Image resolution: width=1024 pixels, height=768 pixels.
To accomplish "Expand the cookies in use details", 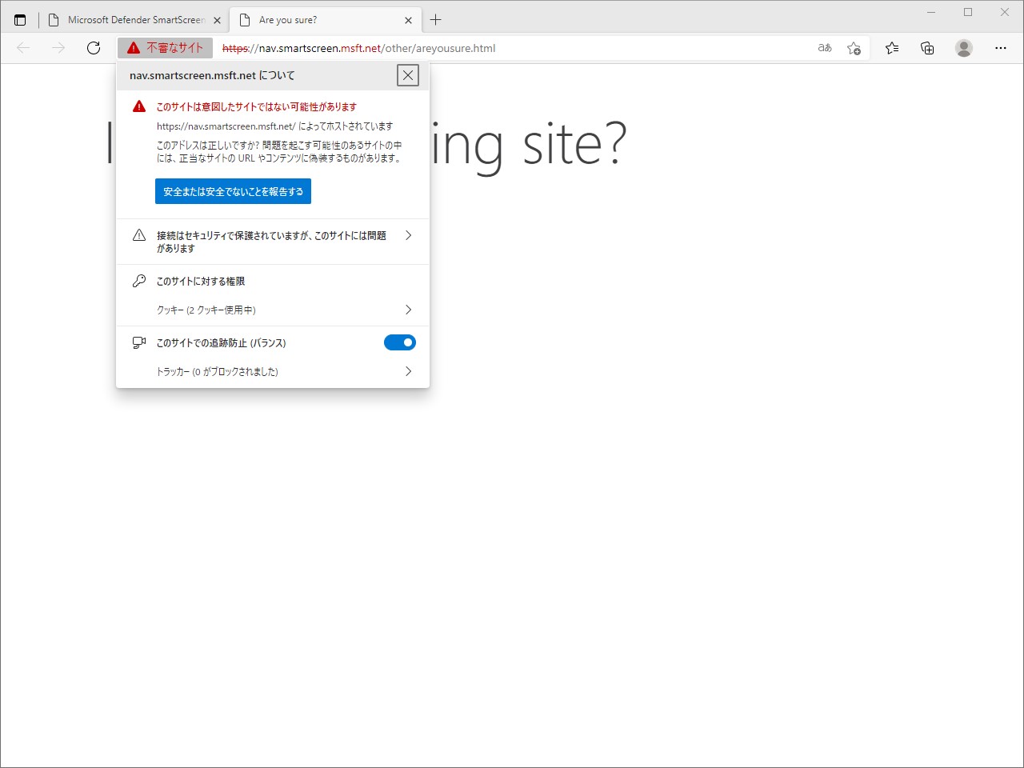I will coord(408,310).
